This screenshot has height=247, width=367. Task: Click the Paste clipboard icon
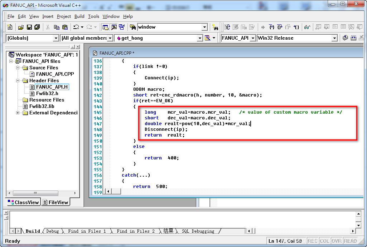pos(65,27)
